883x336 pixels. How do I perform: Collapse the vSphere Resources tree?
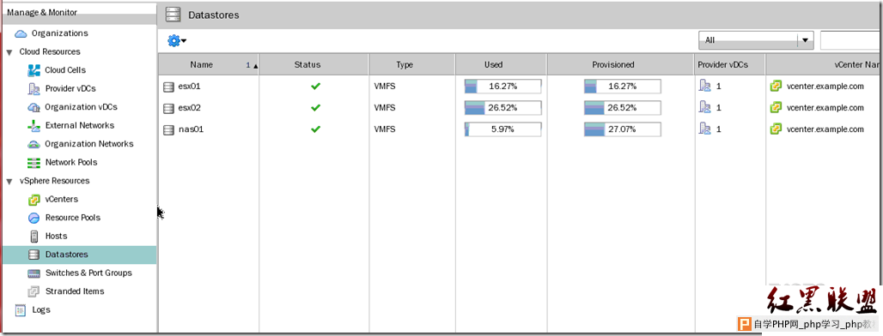9,182
